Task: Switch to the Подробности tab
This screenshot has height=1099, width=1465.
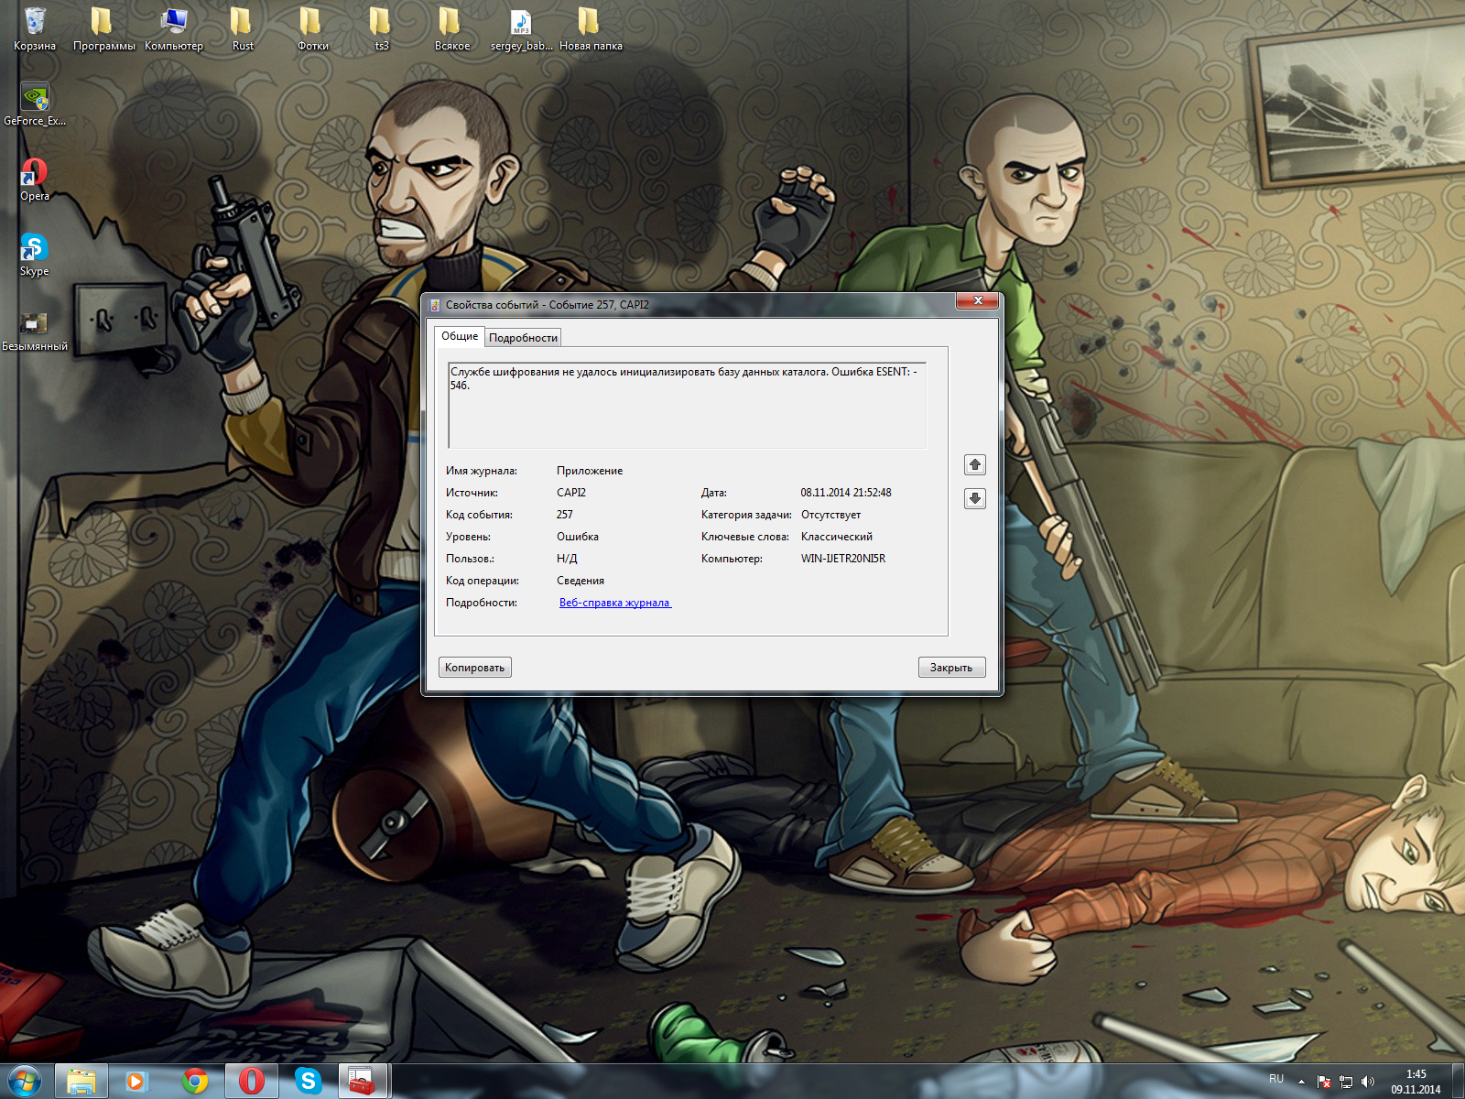Action: click(x=523, y=338)
